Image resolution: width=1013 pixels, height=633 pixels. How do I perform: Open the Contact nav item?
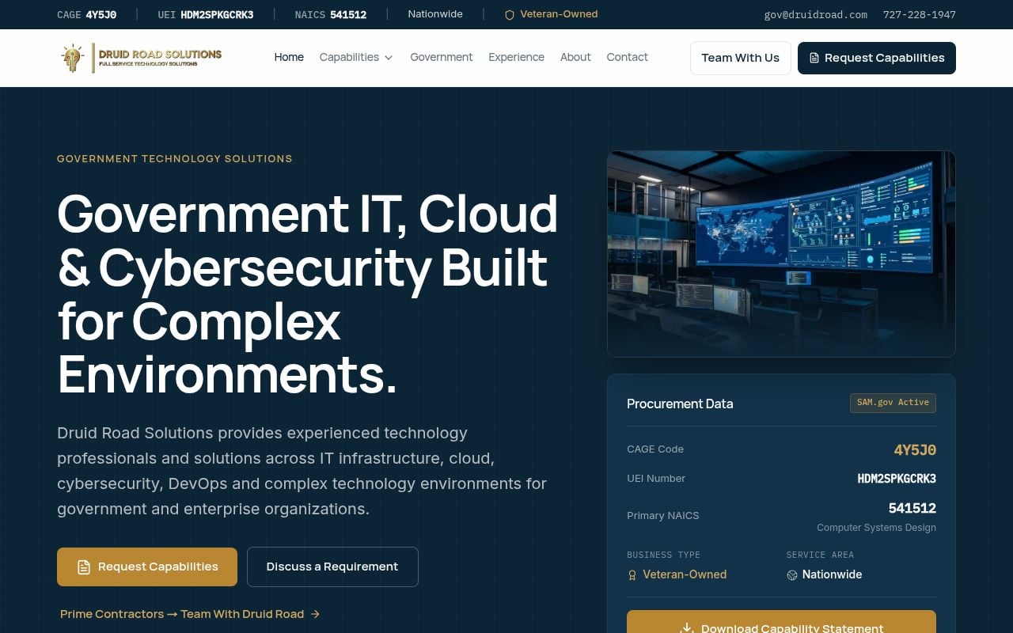point(628,57)
